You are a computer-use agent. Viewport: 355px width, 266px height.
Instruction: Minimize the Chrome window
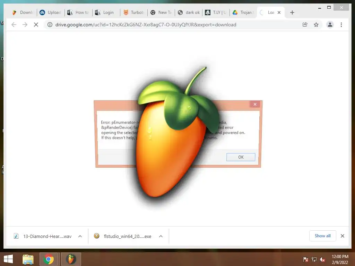click(320, 8)
